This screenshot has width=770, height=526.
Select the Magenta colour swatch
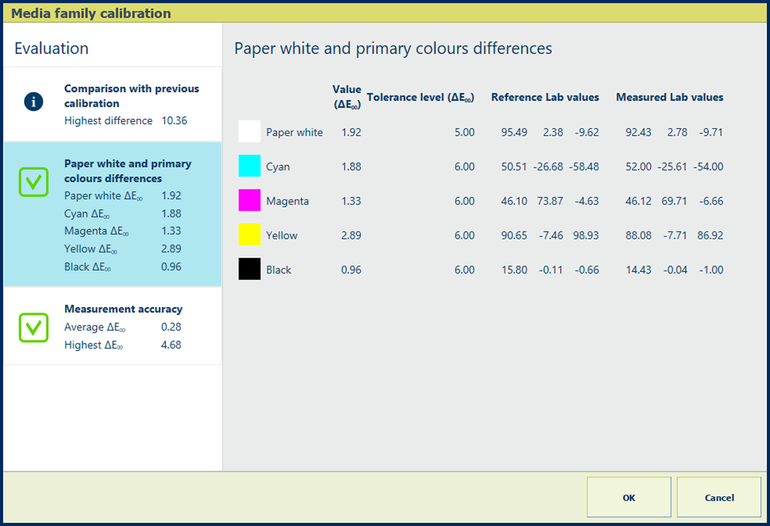[x=249, y=201]
